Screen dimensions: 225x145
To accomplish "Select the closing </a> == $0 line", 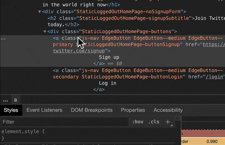I will coord(107,64).
